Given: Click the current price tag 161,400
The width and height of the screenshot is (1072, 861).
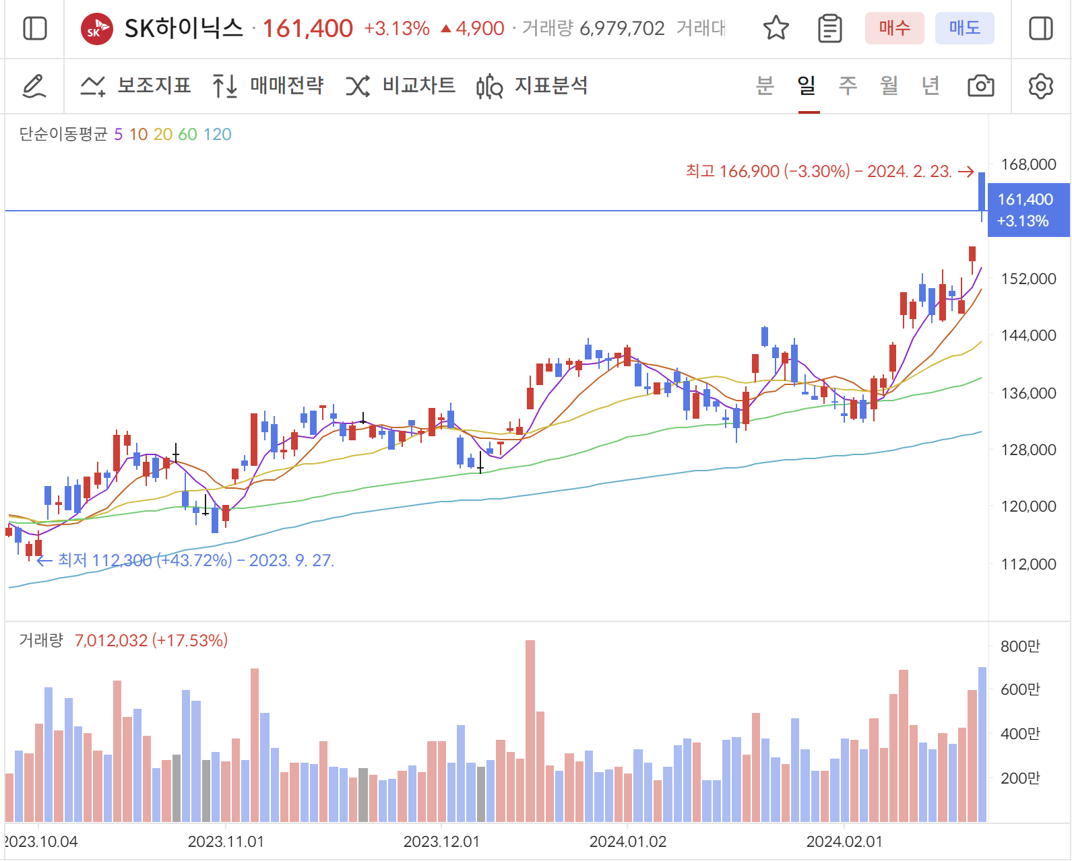Looking at the screenshot, I should (1028, 210).
